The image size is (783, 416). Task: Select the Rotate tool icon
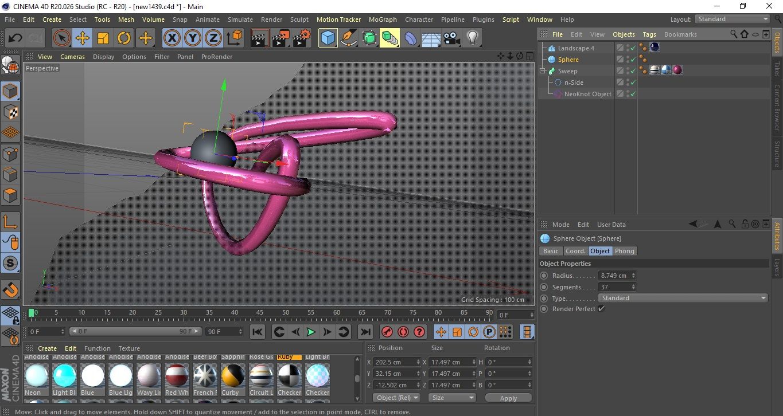[124, 38]
